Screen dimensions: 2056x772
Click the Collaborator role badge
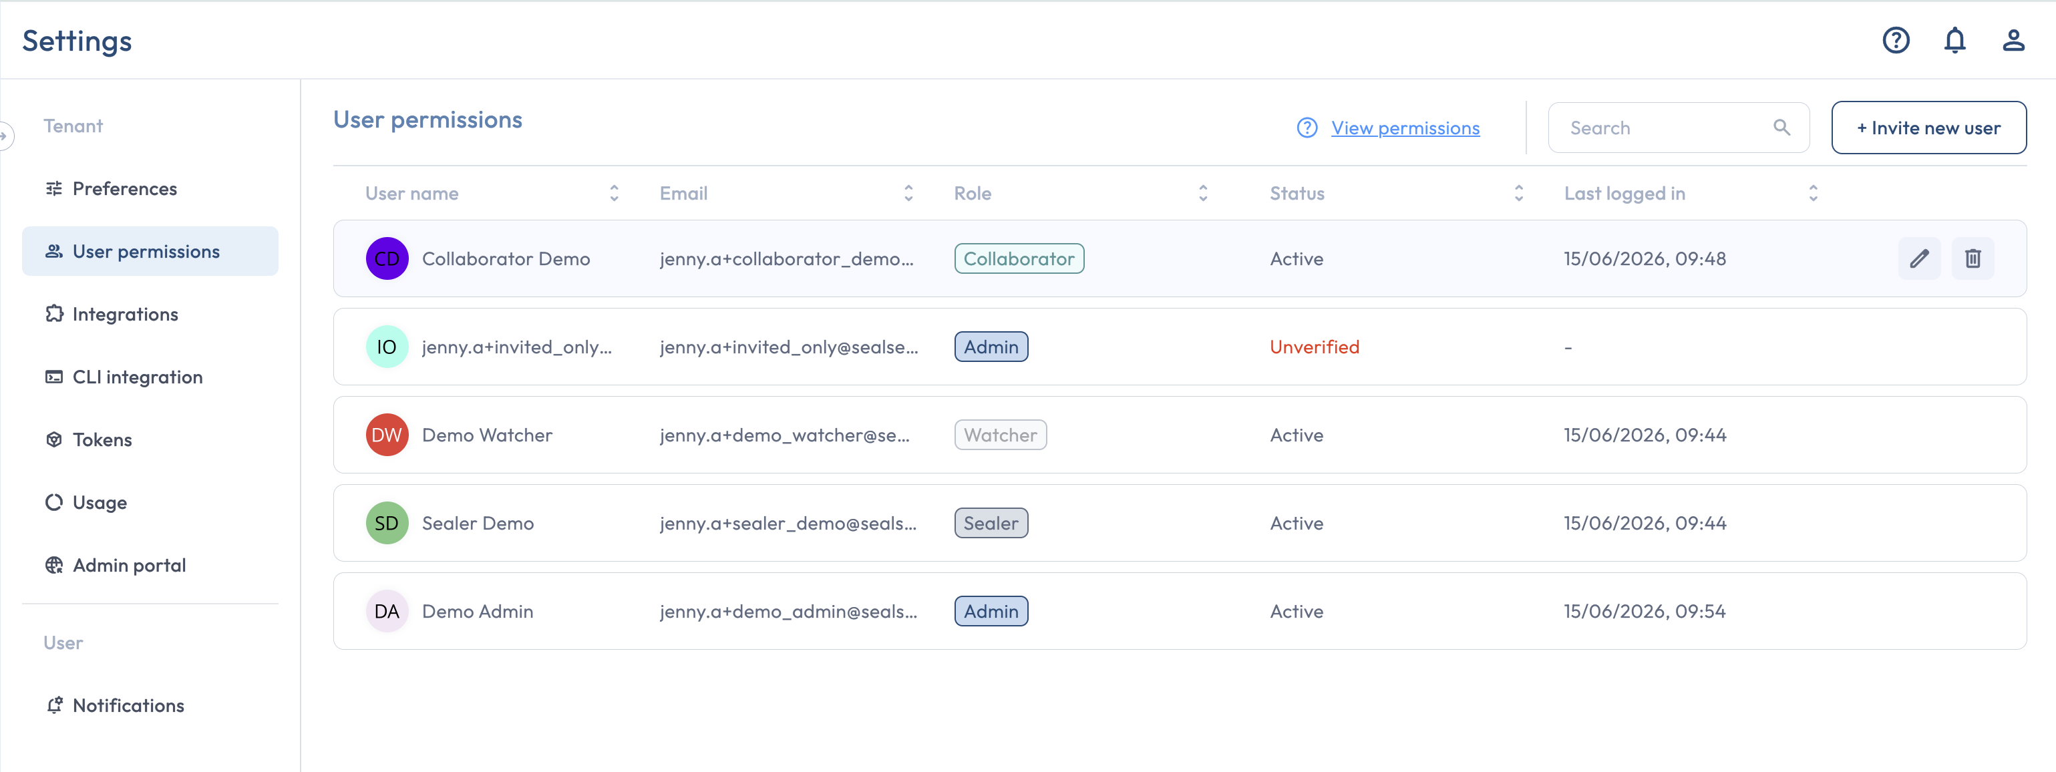click(x=1019, y=258)
